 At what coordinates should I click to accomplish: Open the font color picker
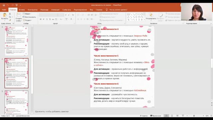[x=72, y=19]
